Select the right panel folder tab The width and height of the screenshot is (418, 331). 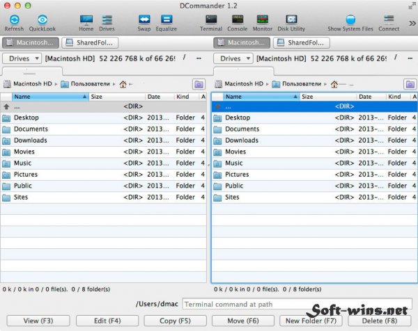point(244,72)
